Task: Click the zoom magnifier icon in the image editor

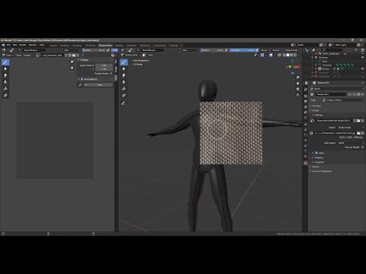Action: click(72, 62)
